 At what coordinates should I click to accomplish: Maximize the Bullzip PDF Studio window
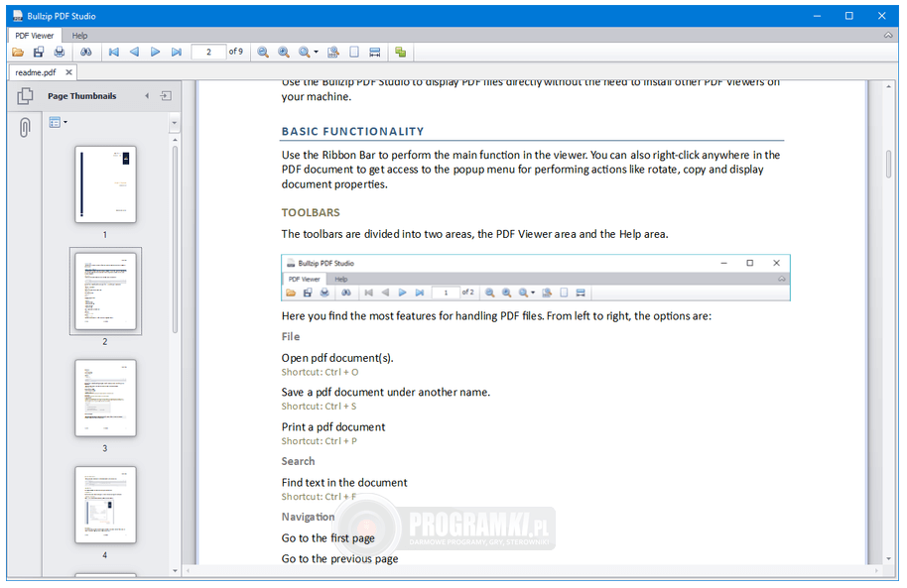click(x=848, y=16)
